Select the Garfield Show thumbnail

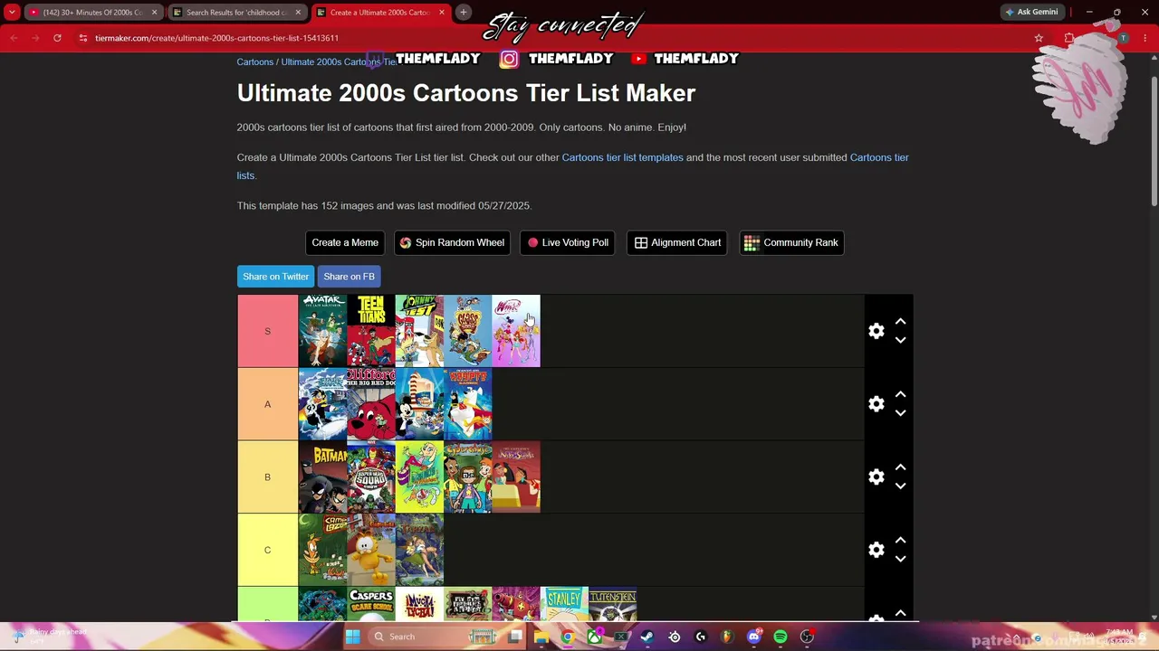371,550
